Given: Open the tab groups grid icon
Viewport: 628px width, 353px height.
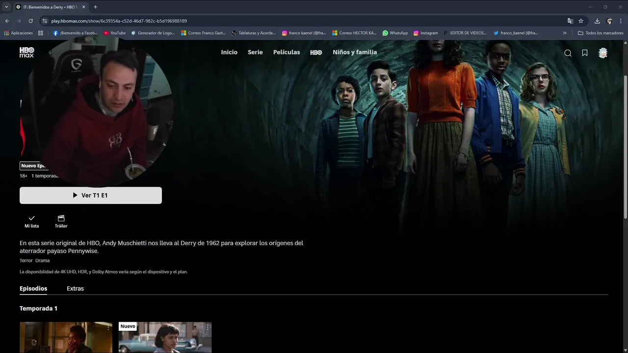Looking at the screenshot, I should click(x=41, y=33).
